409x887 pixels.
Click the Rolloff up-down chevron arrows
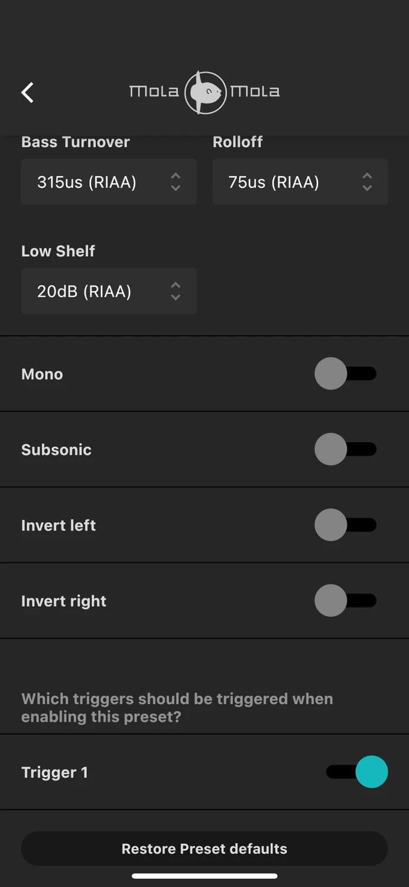coord(367,182)
